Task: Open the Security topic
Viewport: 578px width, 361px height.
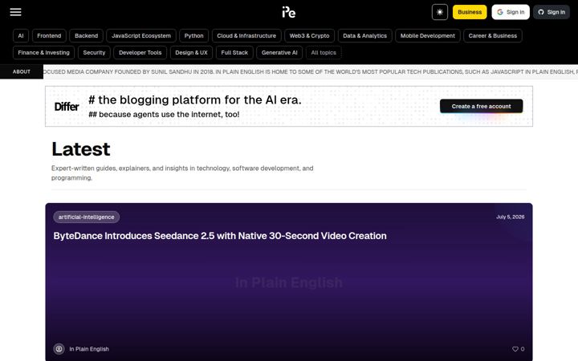Action: point(94,53)
